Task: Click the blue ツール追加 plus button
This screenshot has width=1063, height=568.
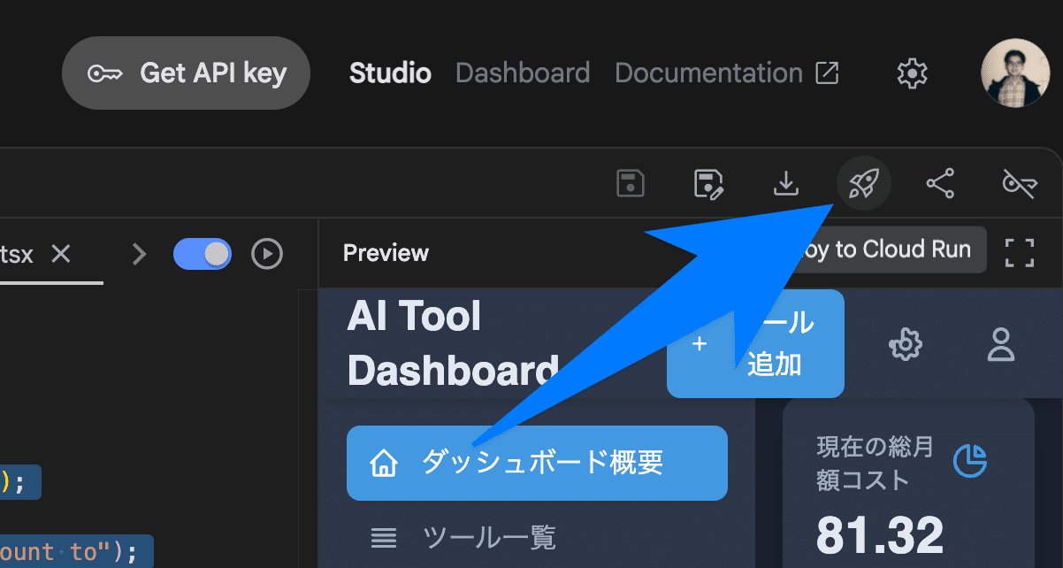Action: pyautogui.click(x=755, y=343)
